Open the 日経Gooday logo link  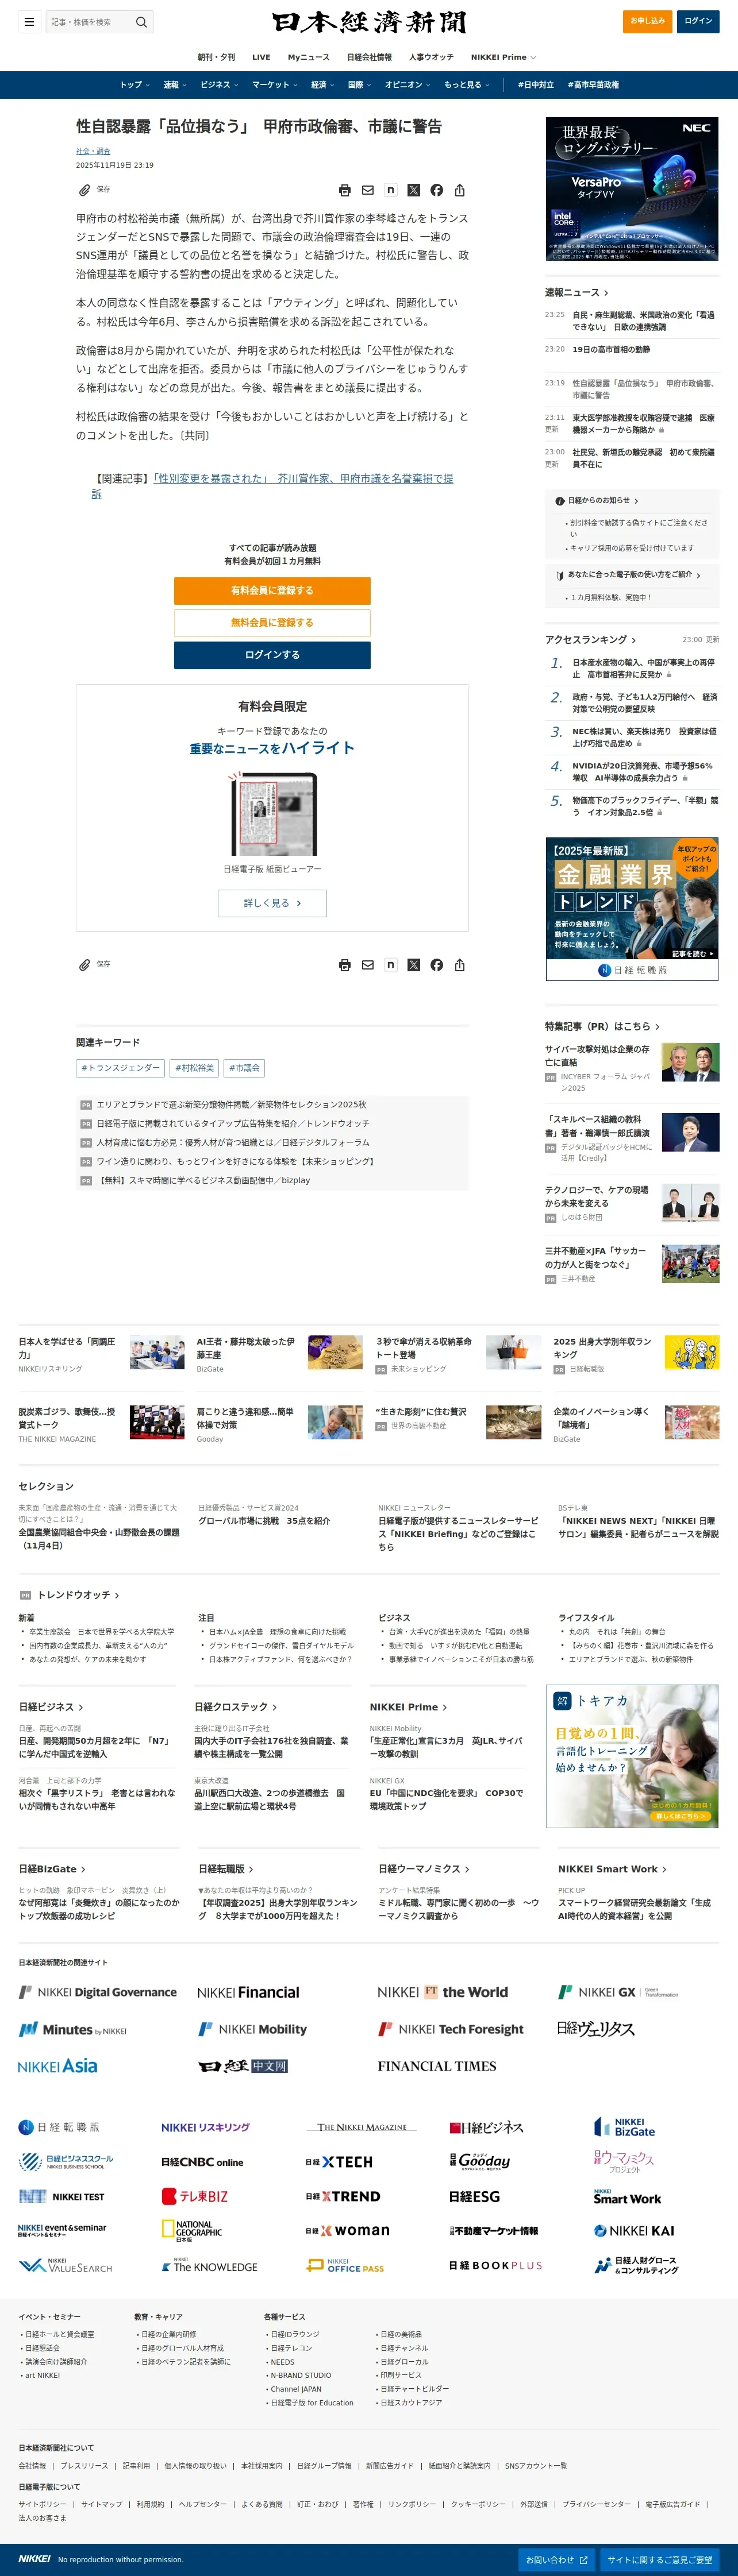coord(480,2161)
